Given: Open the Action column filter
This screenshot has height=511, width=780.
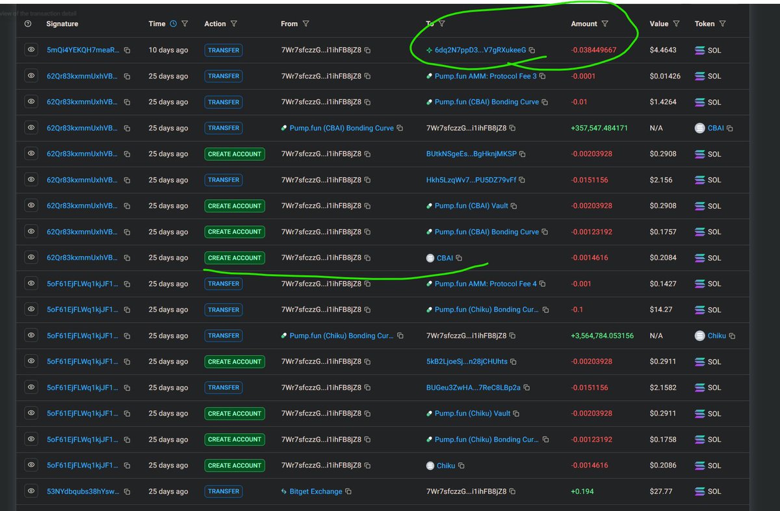Looking at the screenshot, I should (x=233, y=24).
